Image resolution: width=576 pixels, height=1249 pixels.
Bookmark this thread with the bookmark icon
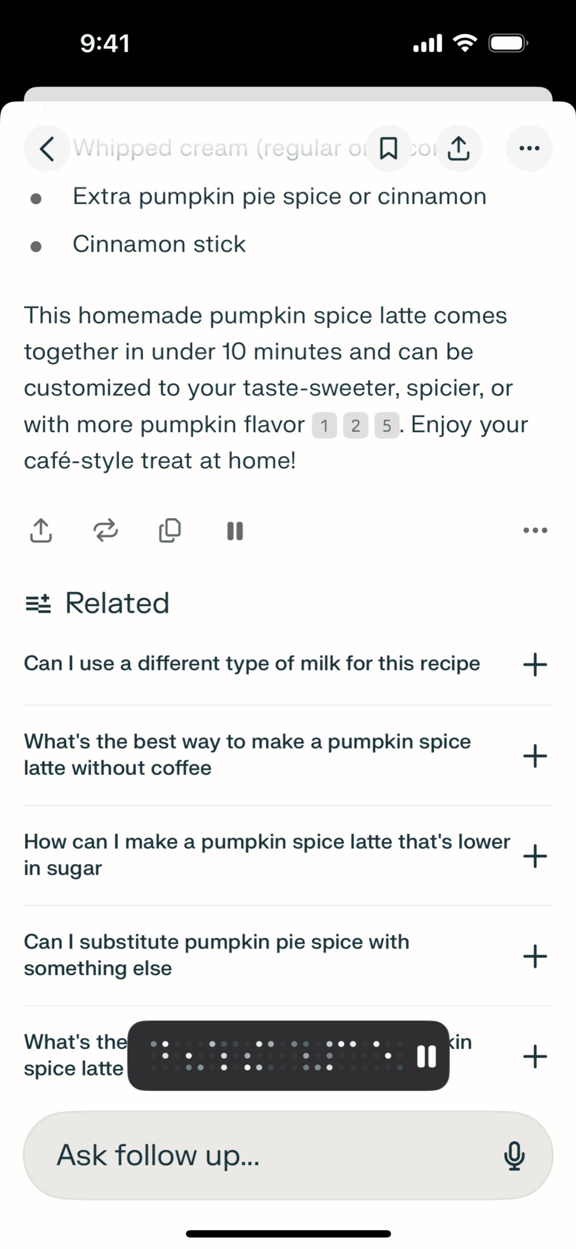pos(389,149)
